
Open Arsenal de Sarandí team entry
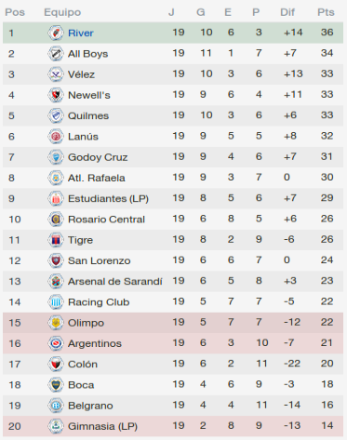click(115, 281)
